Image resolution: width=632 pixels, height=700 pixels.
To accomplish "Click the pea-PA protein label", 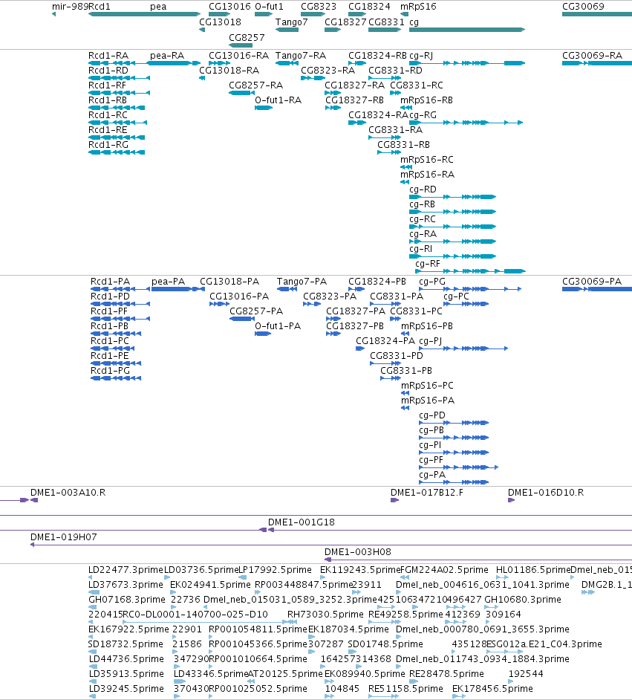I will click(x=168, y=282).
